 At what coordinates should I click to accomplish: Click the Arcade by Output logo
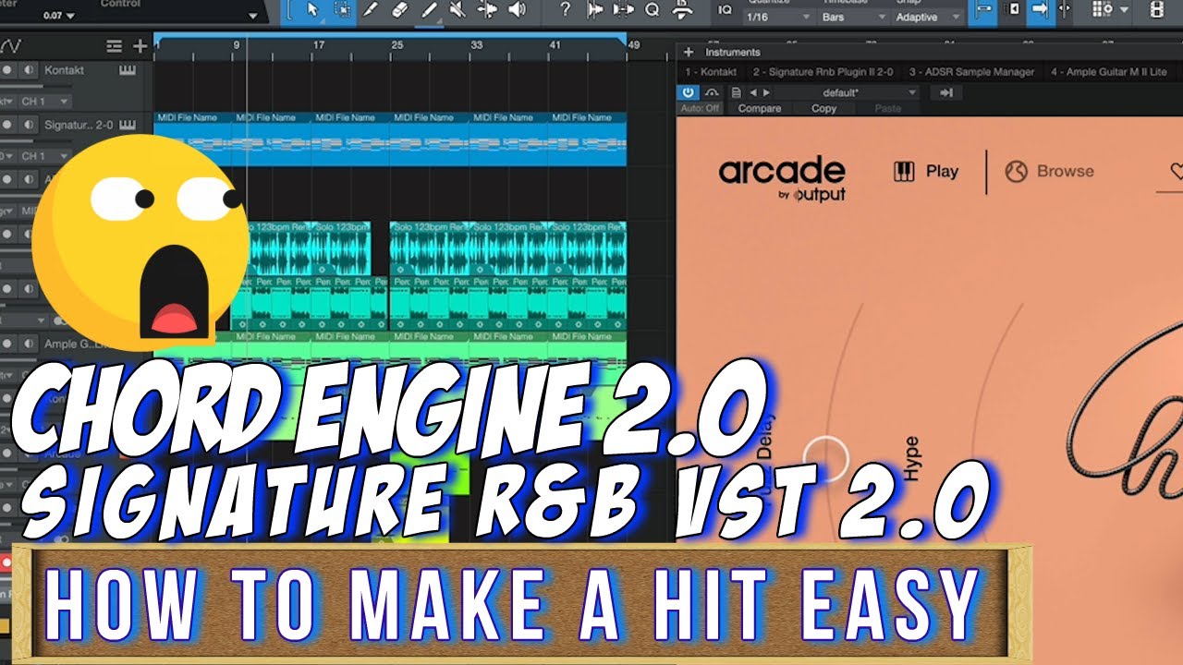[781, 179]
